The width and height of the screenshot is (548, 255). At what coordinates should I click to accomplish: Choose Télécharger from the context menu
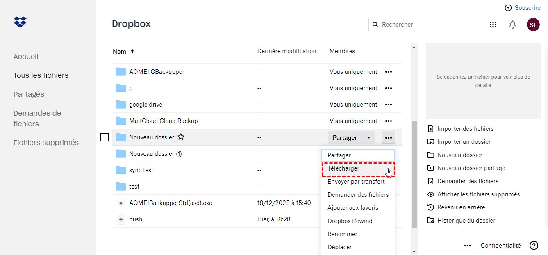[343, 168]
